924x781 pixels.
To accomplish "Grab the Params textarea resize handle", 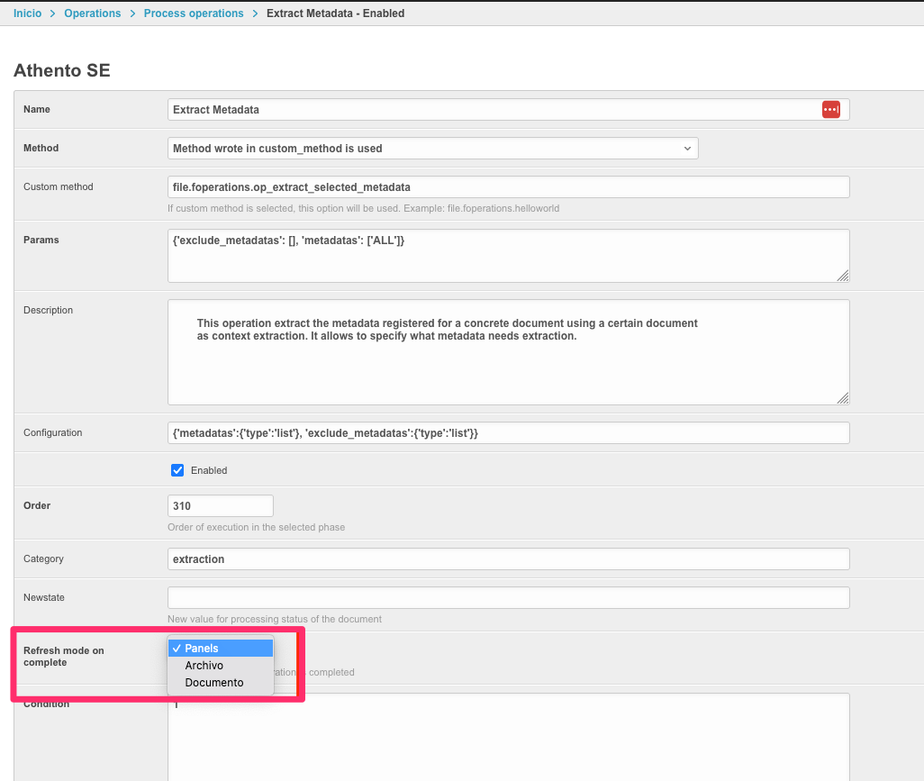I will [844, 277].
